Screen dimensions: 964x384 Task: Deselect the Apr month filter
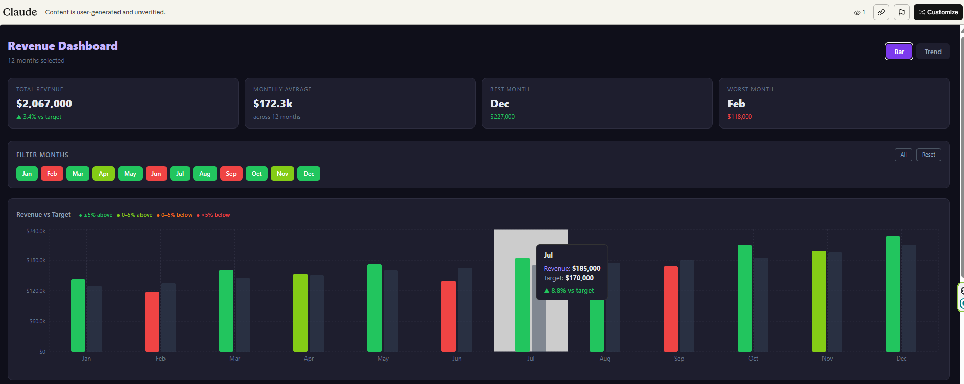click(104, 174)
